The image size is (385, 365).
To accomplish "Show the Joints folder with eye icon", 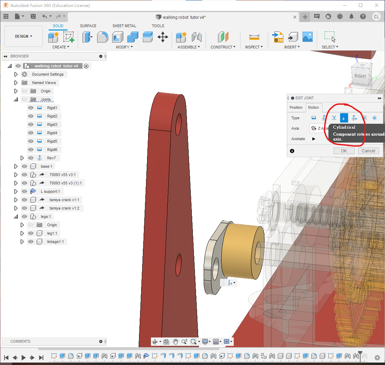I will [24, 99].
